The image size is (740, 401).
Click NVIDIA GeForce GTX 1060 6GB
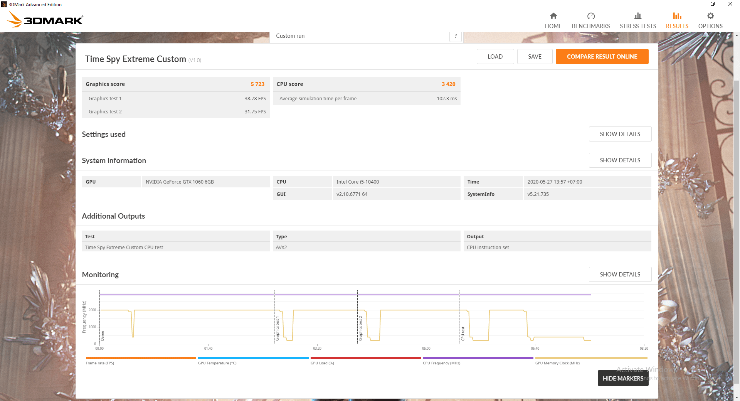(x=180, y=182)
